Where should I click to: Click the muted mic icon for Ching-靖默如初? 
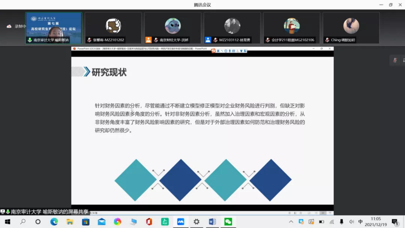coord(327,40)
